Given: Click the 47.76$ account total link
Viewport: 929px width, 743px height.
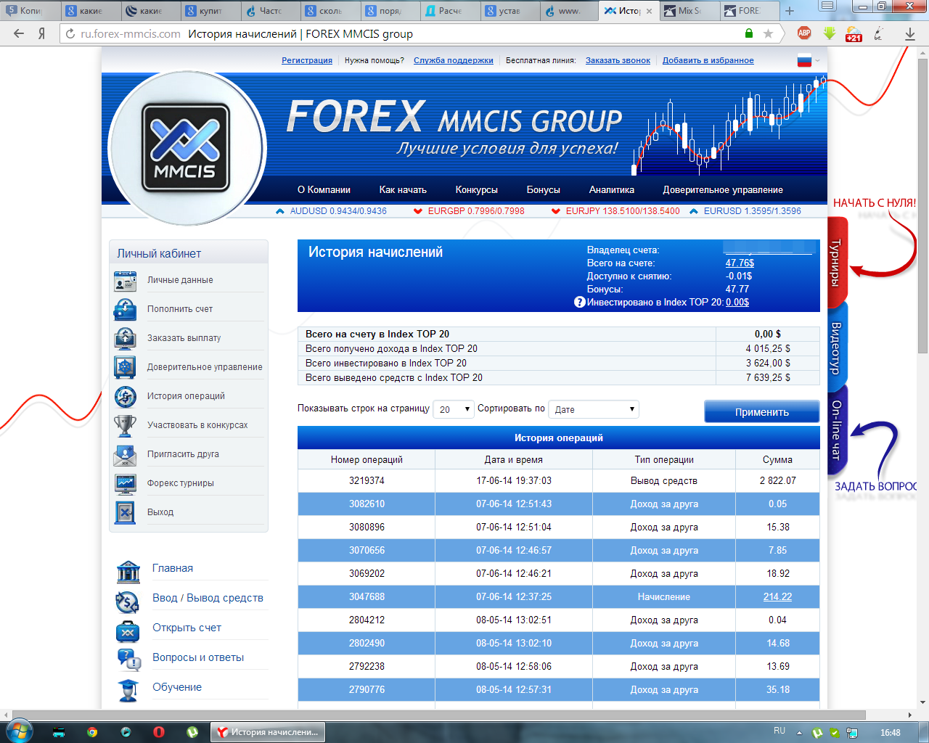Looking at the screenshot, I should (x=740, y=263).
